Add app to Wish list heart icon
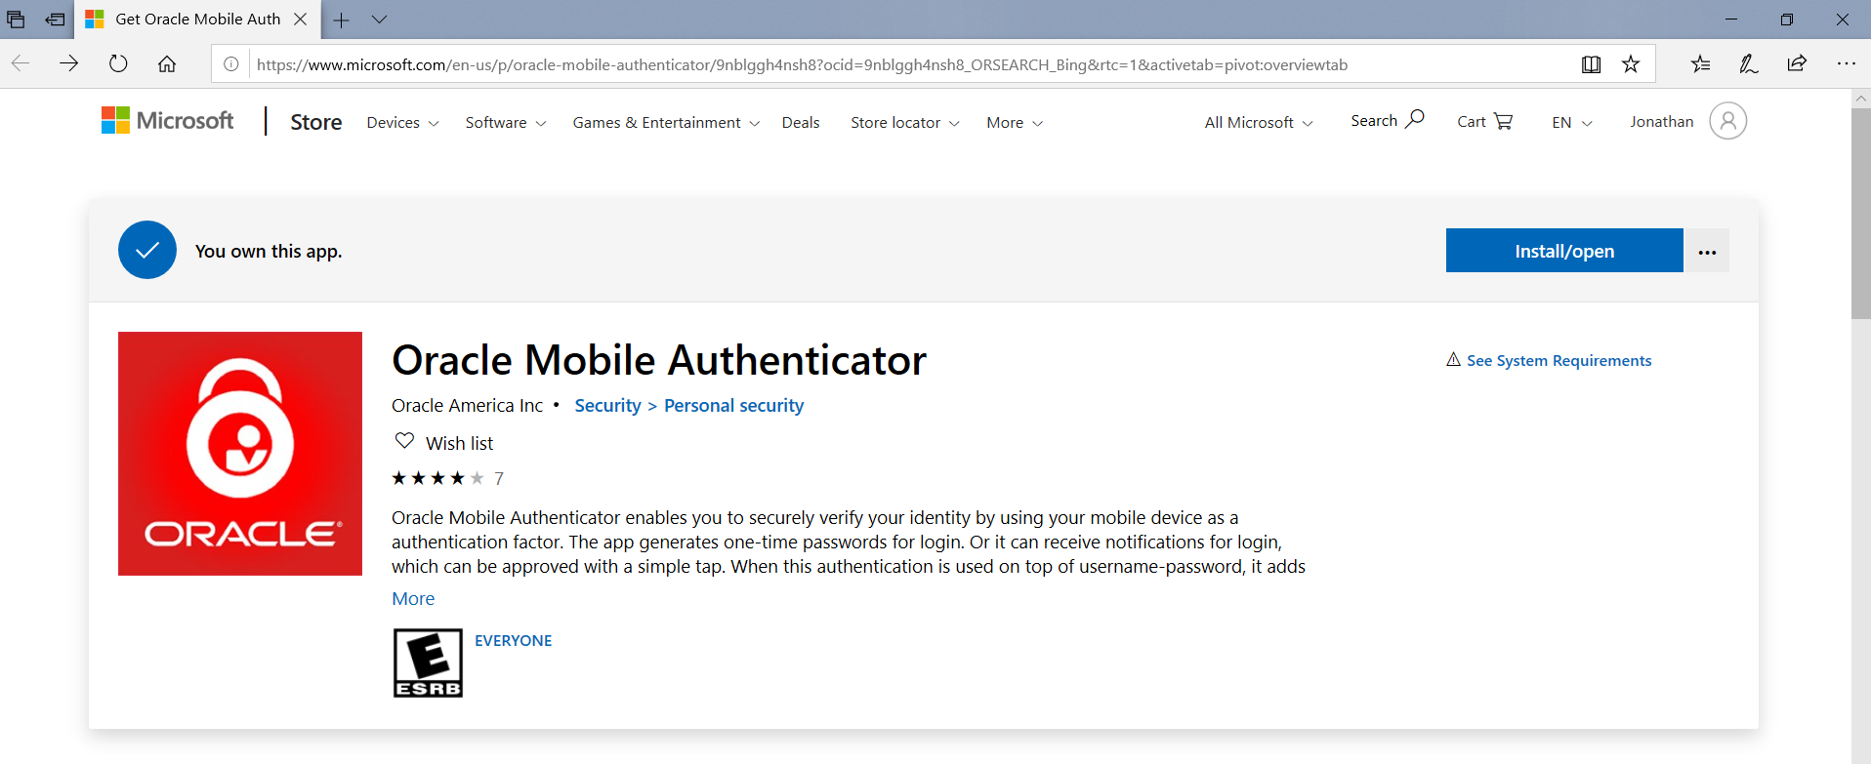 pos(404,441)
